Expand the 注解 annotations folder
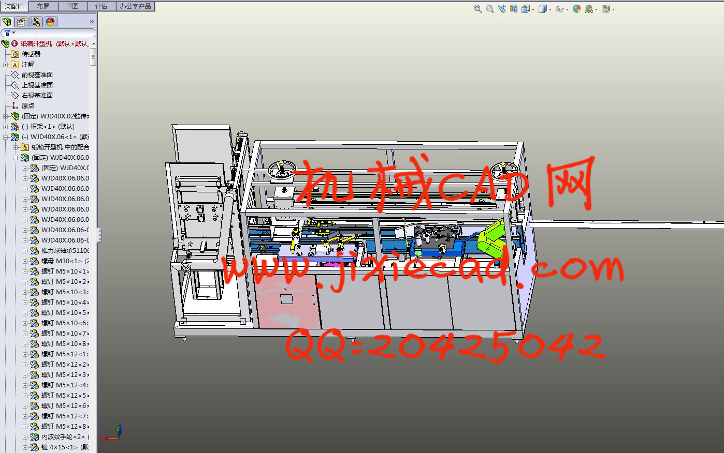 click(6, 65)
